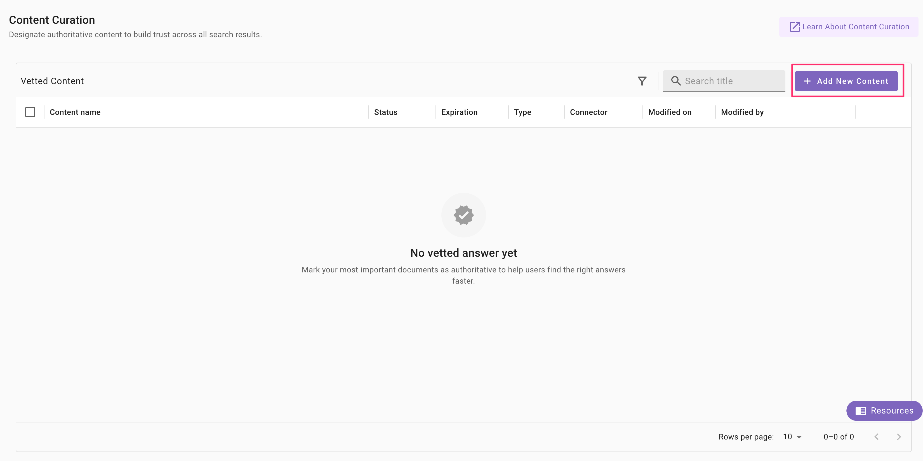Click the verified badge empty-state icon
The height and width of the screenshot is (461, 923).
click(x=463, y=215)
